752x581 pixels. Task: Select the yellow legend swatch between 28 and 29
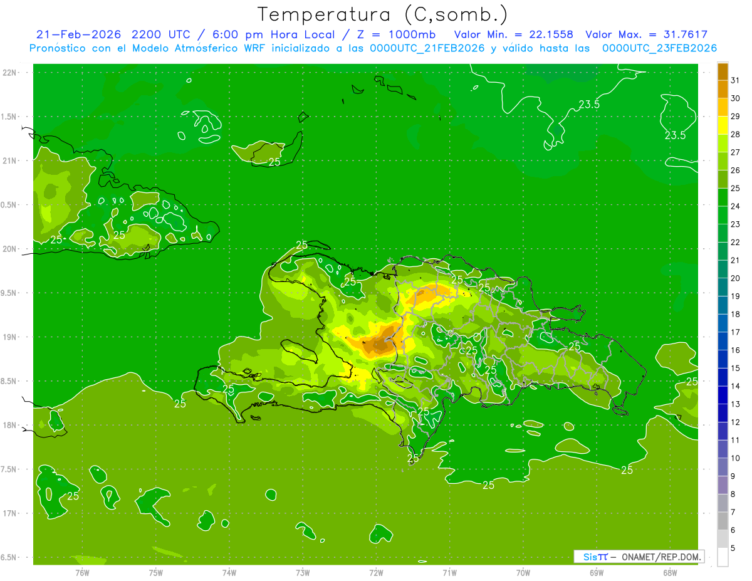pos(723,125)
